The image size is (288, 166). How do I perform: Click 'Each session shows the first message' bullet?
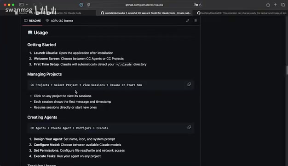pos(72,101)
